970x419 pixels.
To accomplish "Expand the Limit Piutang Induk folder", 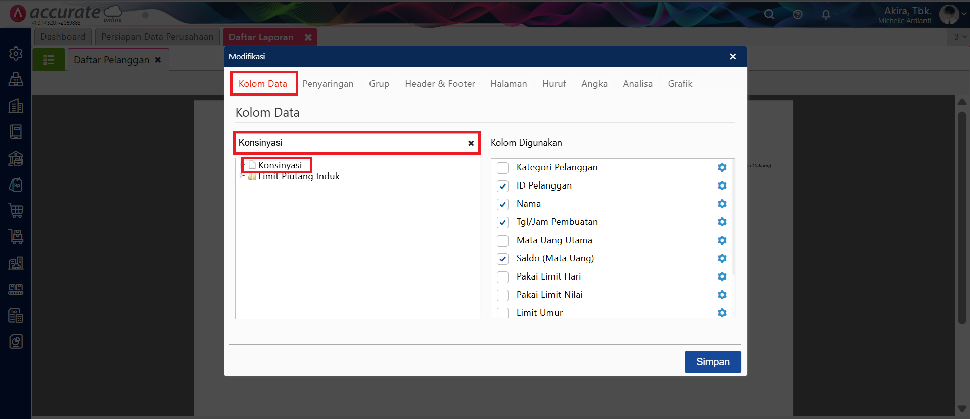I will [241, 176].
